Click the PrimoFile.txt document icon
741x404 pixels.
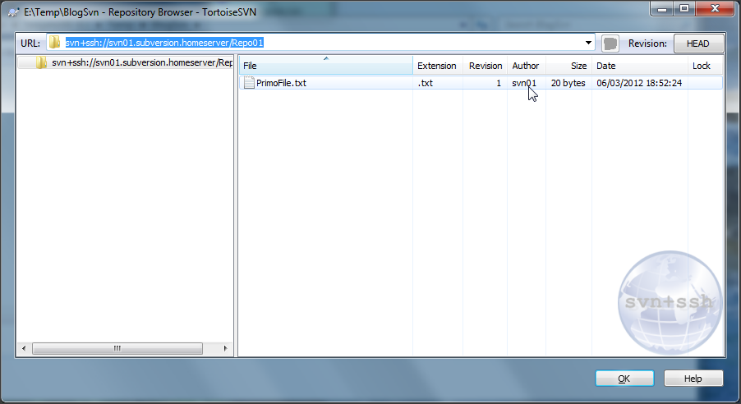click(x=249, y=83)
